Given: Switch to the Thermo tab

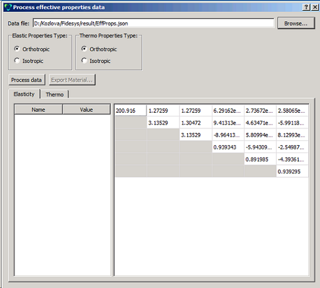Looking at the screenshot, I should (54, 94).
